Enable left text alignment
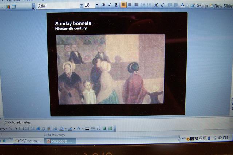This screenshot has height=155, width=233. pyautogui.click(x=123, y=5)
